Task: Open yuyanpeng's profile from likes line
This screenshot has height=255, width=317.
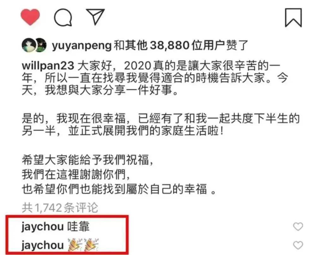Action: (x=82, y=46)
